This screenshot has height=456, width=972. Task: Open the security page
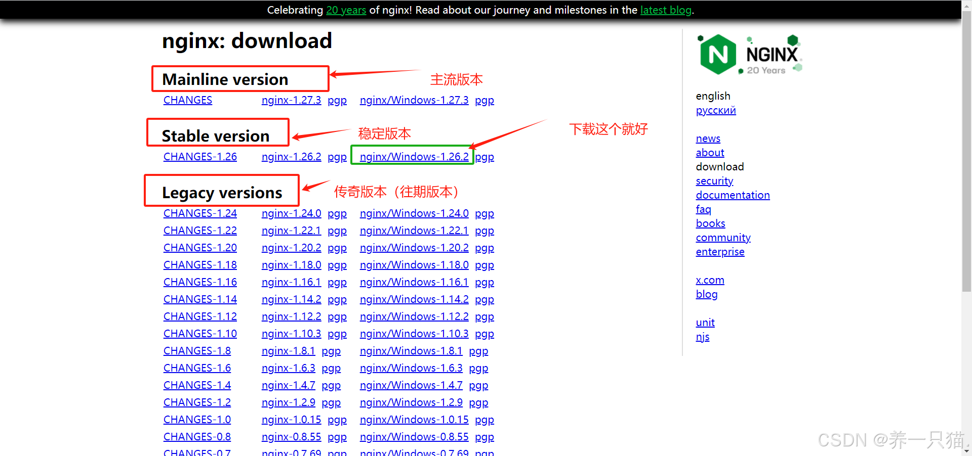pos(714,181)
